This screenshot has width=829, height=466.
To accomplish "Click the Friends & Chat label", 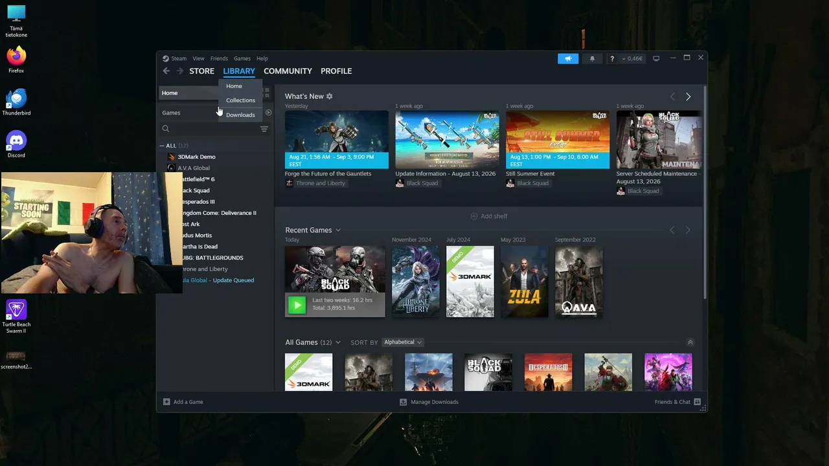I will point(672,402).
